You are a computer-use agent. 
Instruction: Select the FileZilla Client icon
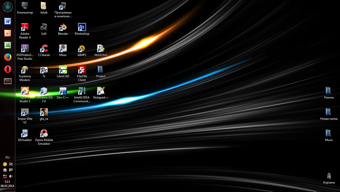tap(82, 69)
